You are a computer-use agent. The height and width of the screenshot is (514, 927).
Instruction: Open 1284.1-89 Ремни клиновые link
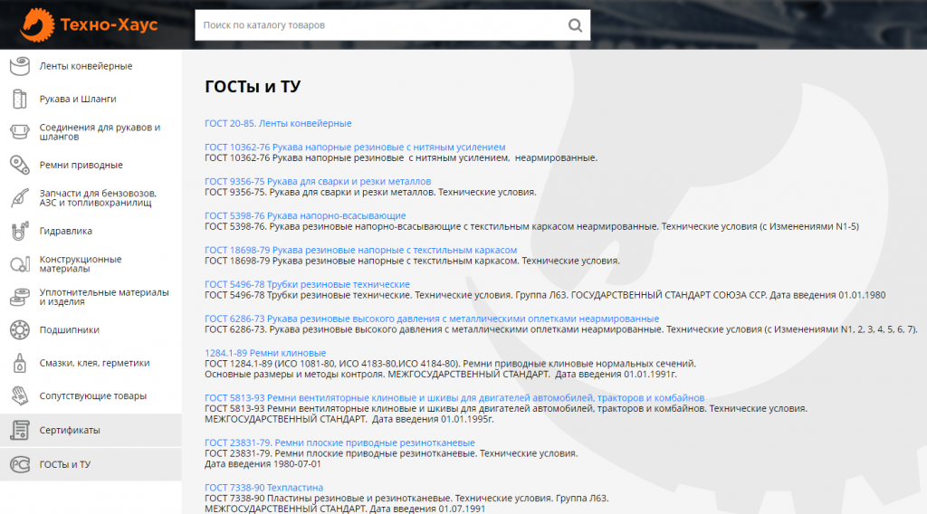click(265, 353)
